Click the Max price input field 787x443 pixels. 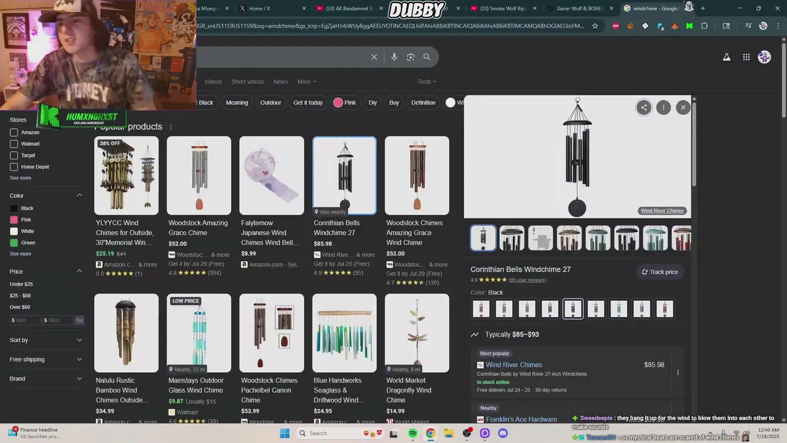point(58,321)
